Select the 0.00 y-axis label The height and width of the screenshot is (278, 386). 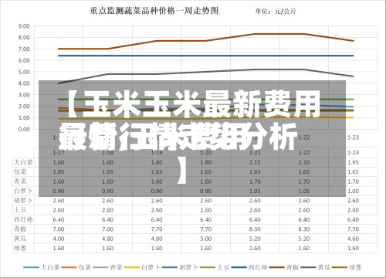coord(24,129)
